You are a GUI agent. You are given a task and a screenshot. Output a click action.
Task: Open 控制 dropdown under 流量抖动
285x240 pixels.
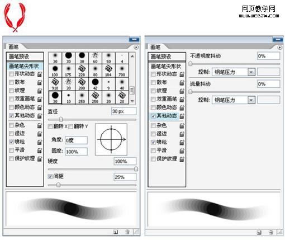251,100
